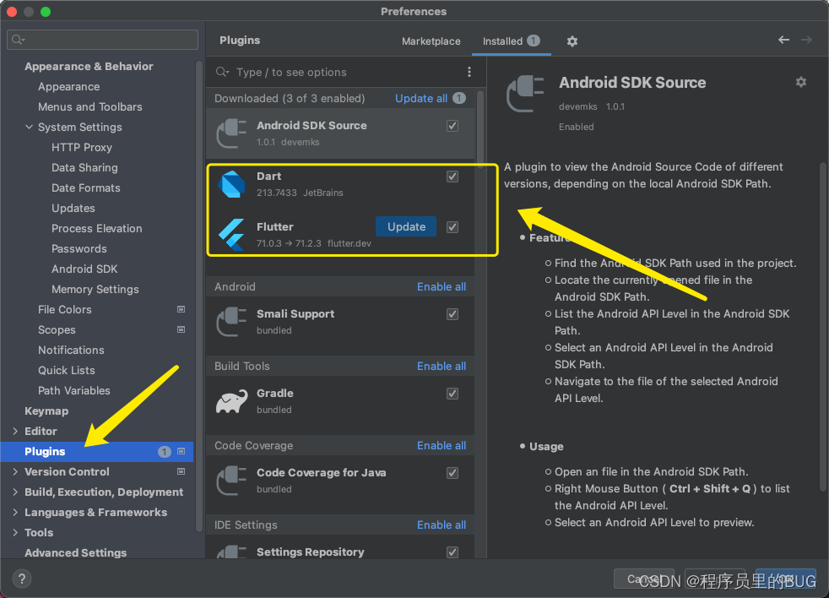Expand the Editor settings node
This screenshot has height=598, width=829.
pyautogui.click(x=15, y=431)
